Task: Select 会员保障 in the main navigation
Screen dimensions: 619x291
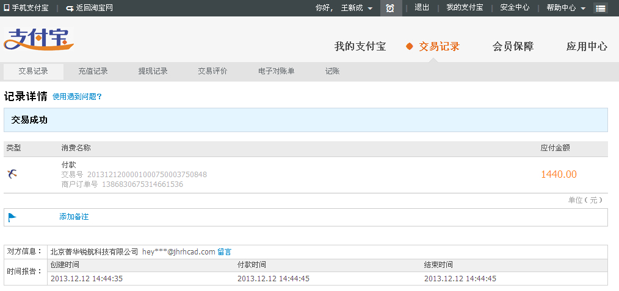Action: [x=513, y=46]
